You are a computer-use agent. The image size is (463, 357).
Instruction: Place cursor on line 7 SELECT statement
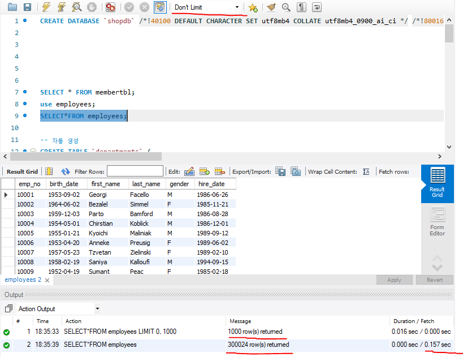[88, 92]
